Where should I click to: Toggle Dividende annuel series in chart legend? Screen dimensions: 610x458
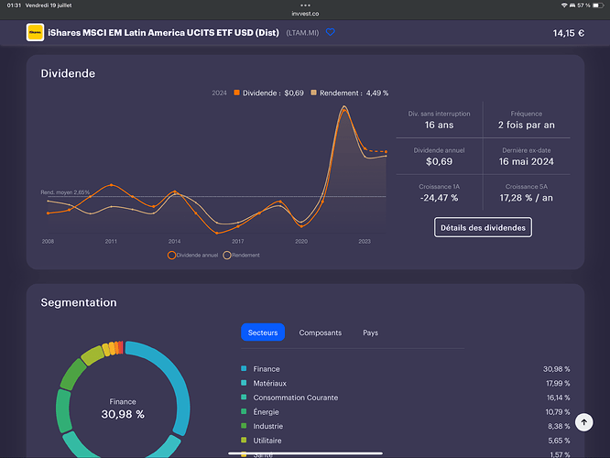192,256
